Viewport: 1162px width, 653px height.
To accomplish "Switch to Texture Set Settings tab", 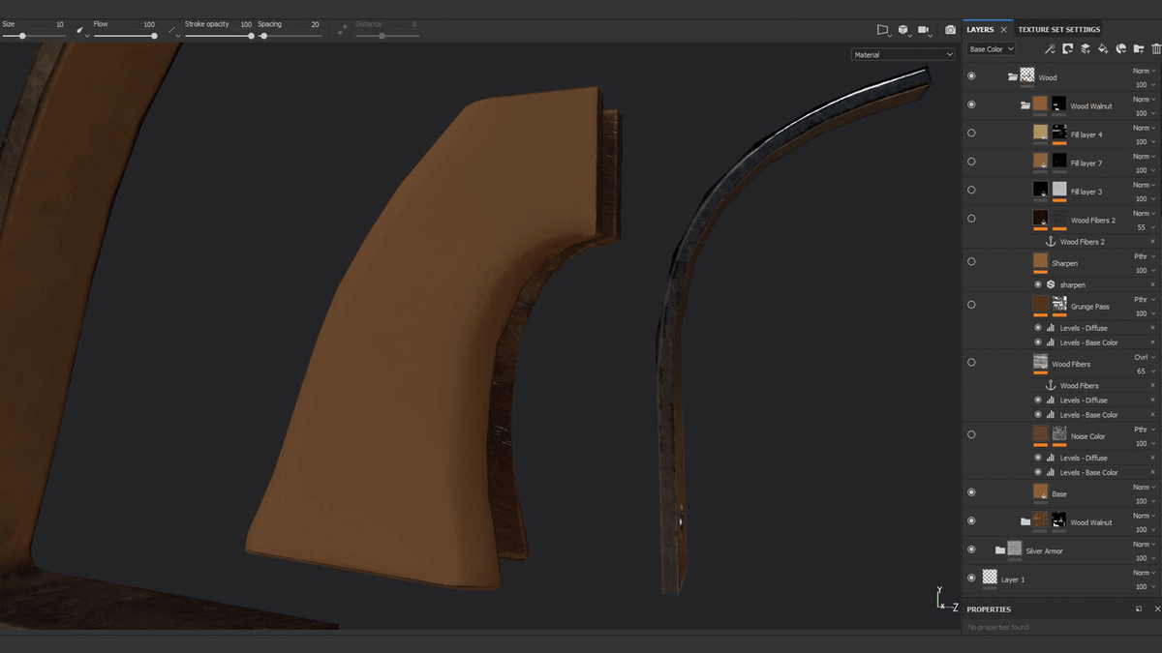I will tap(1058, 30).
